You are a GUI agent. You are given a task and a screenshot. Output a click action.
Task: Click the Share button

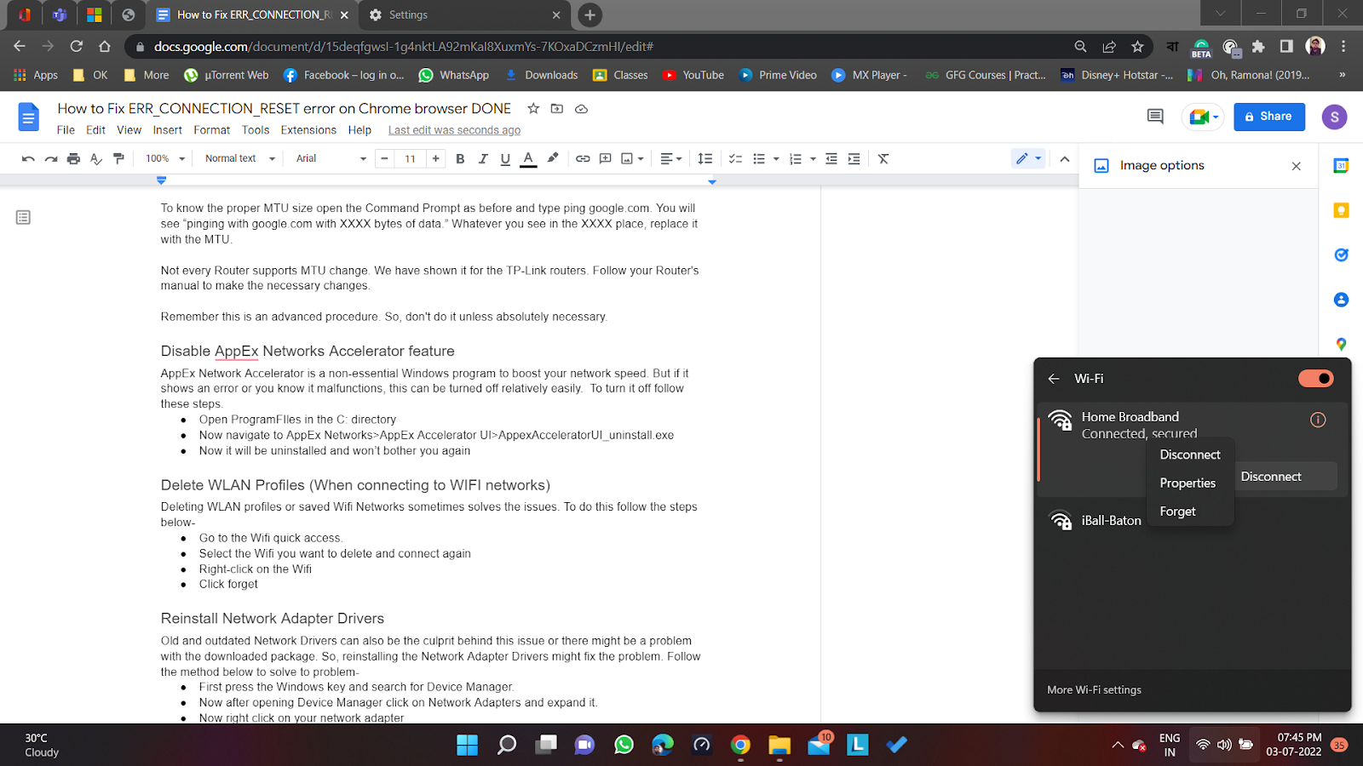pyautogui.click(x=1268, y=117)
